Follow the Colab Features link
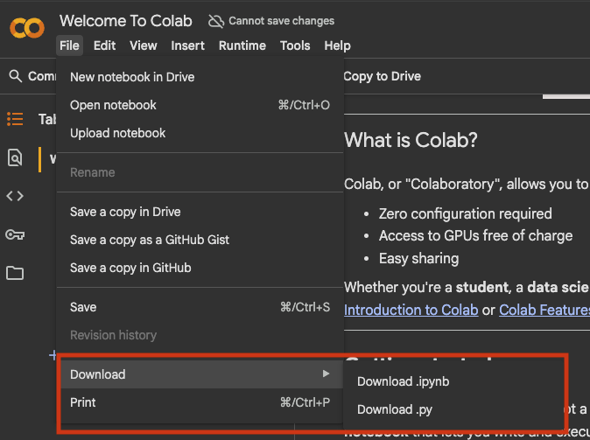This screenshot has height=440, width=590. tap(544, 310)
